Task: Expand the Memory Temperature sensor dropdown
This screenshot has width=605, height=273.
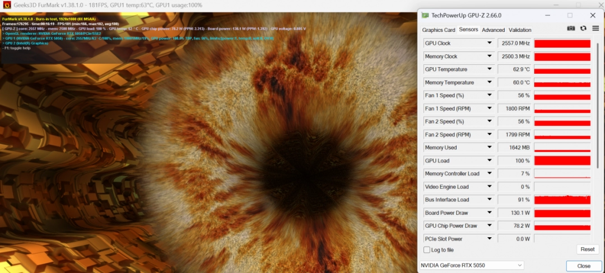Action: 489,82
